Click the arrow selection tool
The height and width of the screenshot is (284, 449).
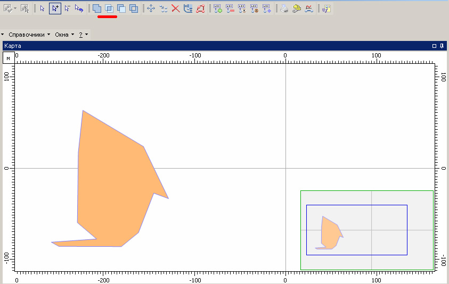click(43, 9)
